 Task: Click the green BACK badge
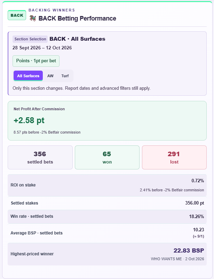point(17,15)
